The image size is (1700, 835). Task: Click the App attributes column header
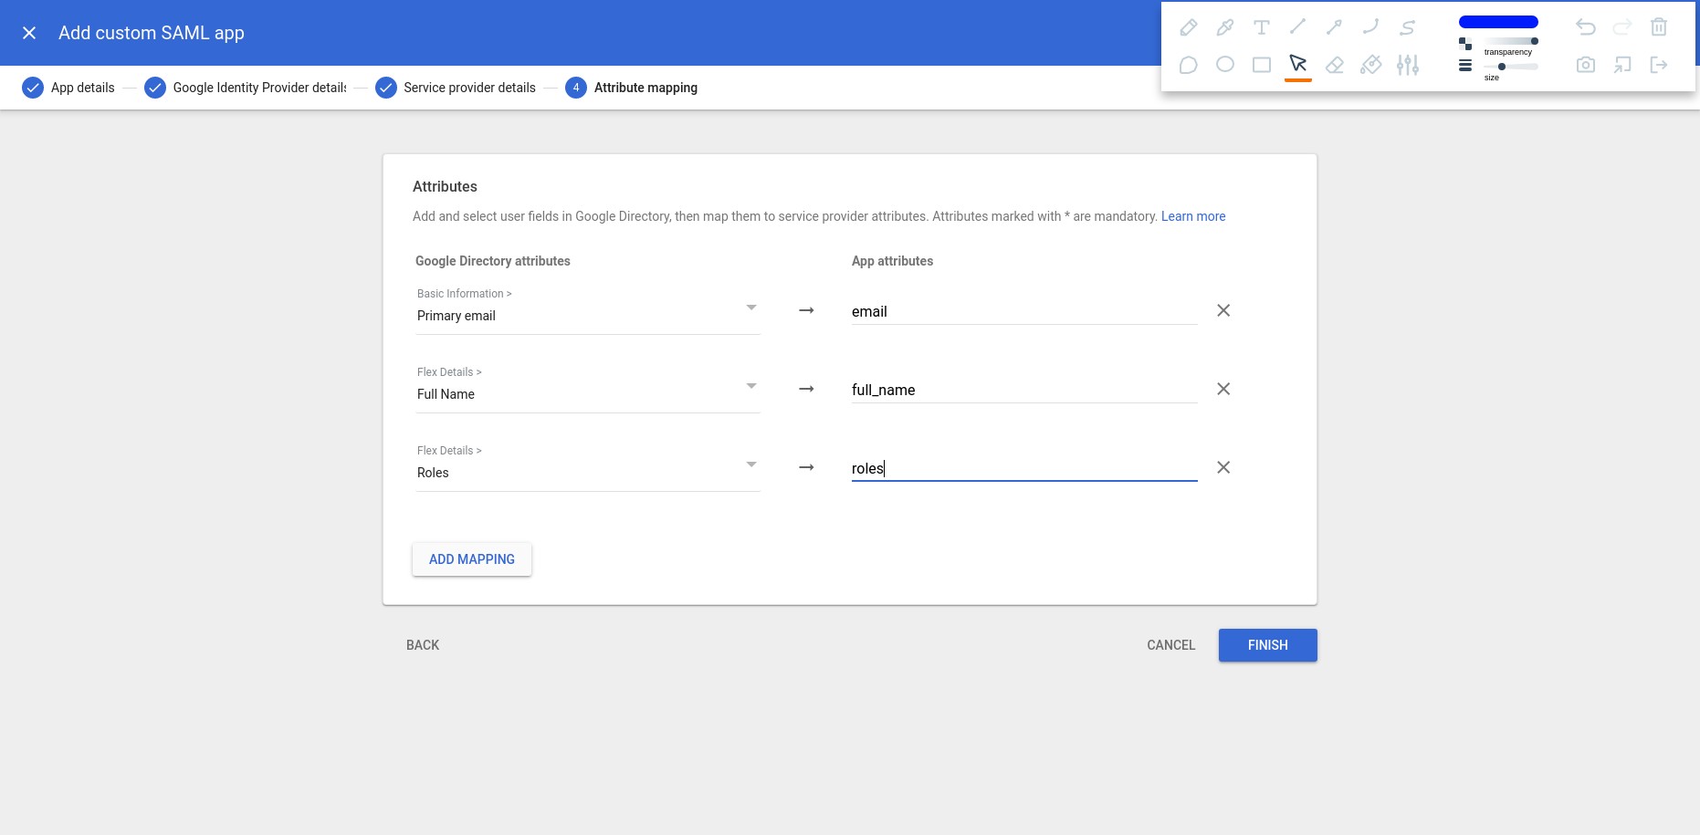click(892, 261)
